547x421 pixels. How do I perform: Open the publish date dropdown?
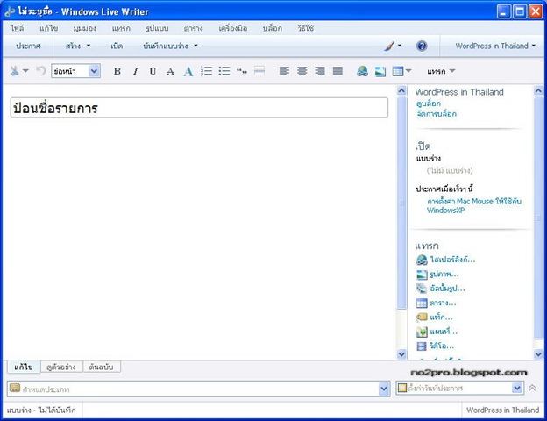[517, 388]
